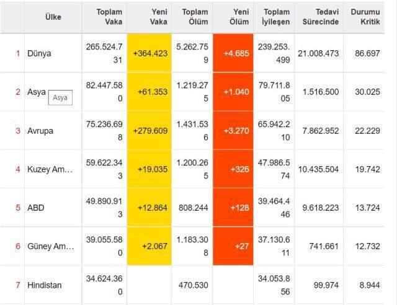
Task: Click the yellow +364.423 new cases cell
Action: coord(150,53)
